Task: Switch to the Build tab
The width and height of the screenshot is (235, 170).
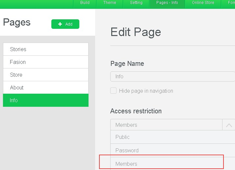Action: pyautogui.click(x=85, y=3)
